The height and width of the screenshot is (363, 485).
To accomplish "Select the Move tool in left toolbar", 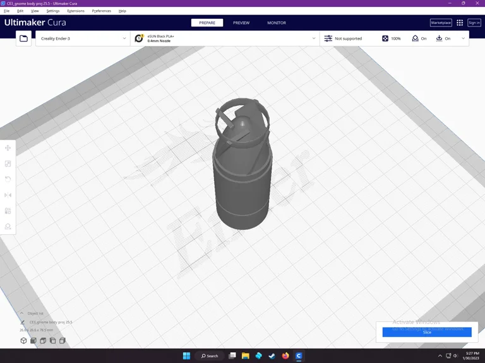I will (8, 148).
